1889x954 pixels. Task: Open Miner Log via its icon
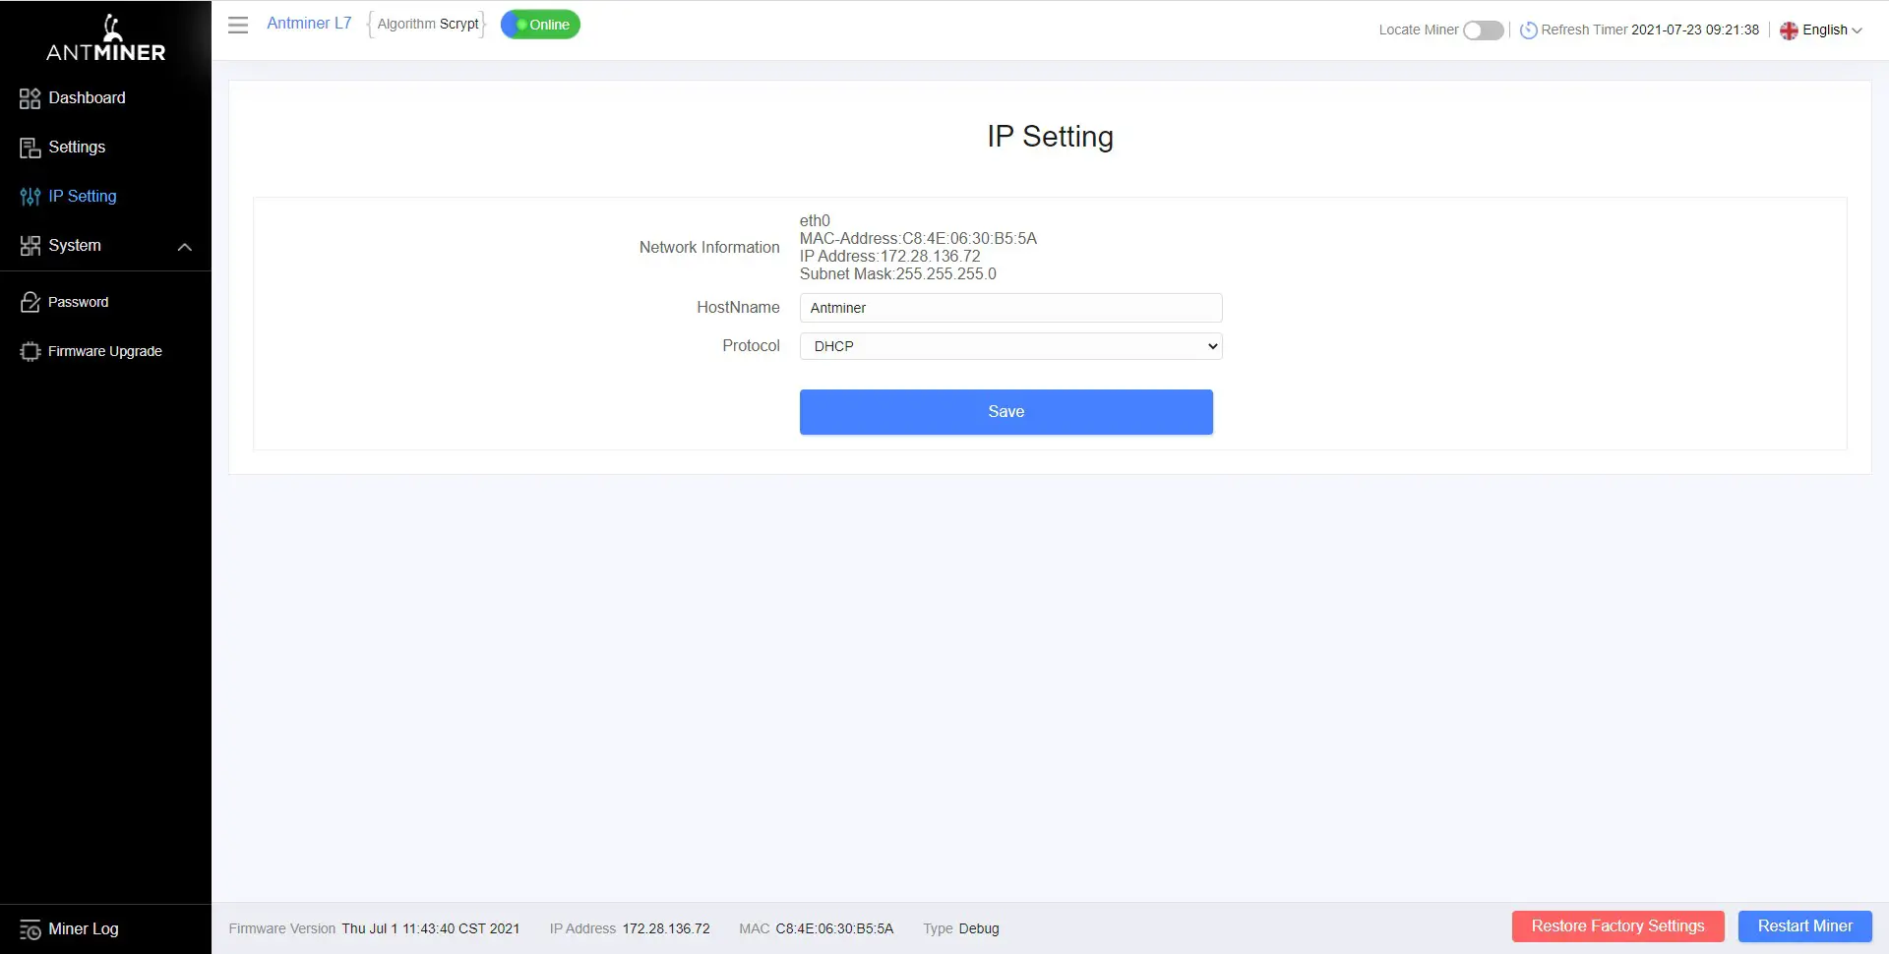tap(30, 927)
